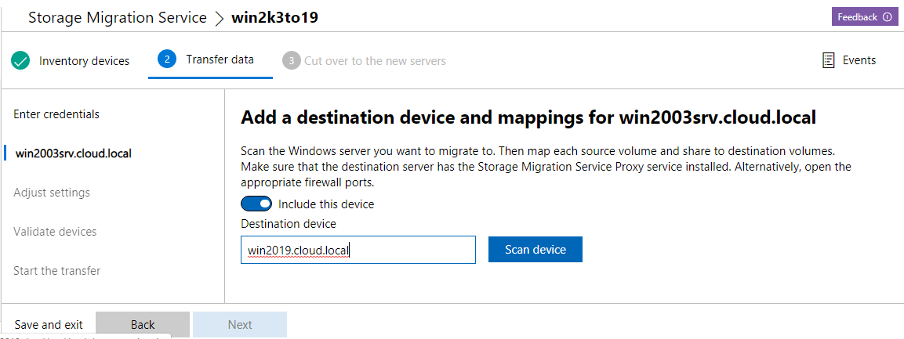Click the Next button
Viewport: 904px width, 339px height.
click(240, 324)
